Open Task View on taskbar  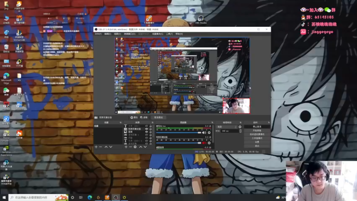81,197
